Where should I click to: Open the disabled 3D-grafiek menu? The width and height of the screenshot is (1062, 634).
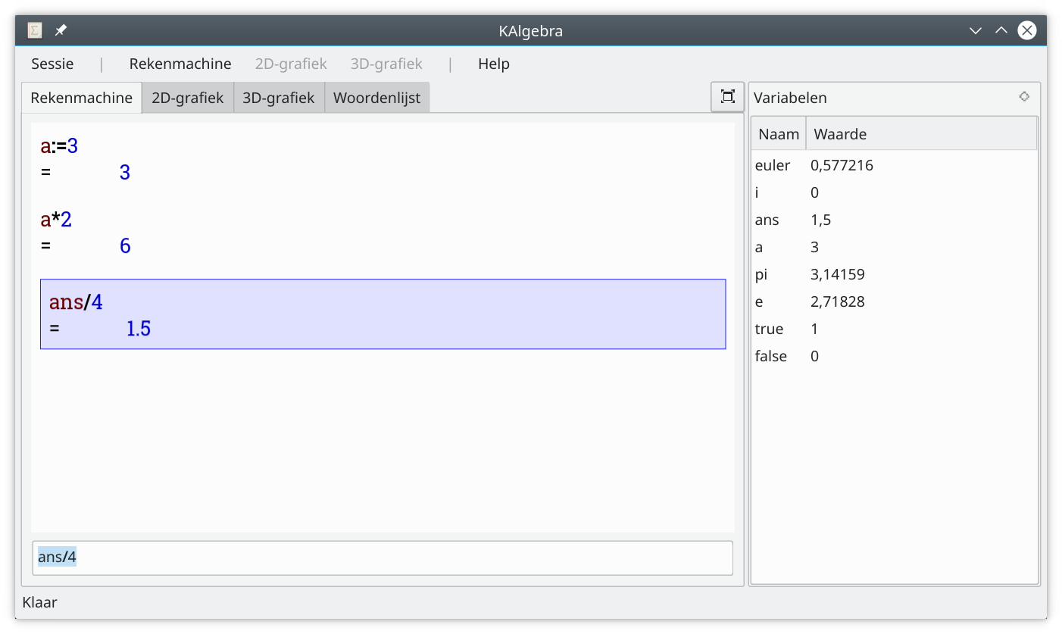pos(386,64)
